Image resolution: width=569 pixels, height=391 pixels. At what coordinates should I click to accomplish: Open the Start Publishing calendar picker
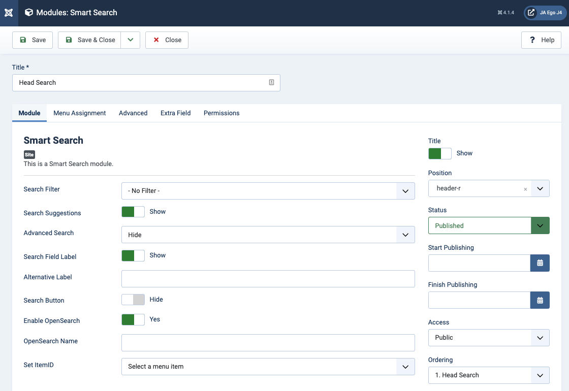(x=540, y=263)
